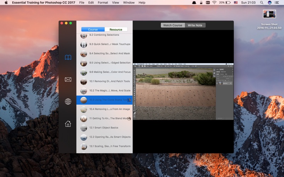The width and height of the screenshot is (284, 177).
Task: Open lesson 9.4 Selecting So...Select And Mask
Action: (104, 53)
